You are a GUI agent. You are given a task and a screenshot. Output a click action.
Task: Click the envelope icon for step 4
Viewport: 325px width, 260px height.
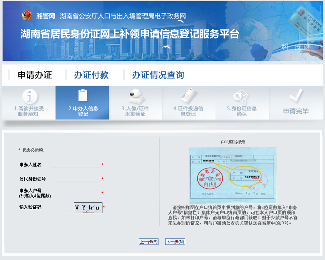188,95
